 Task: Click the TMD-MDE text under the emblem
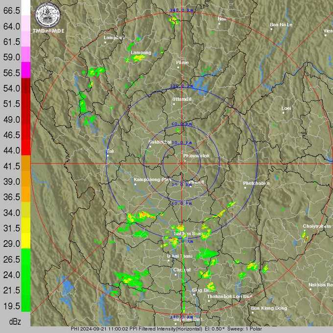48,31
